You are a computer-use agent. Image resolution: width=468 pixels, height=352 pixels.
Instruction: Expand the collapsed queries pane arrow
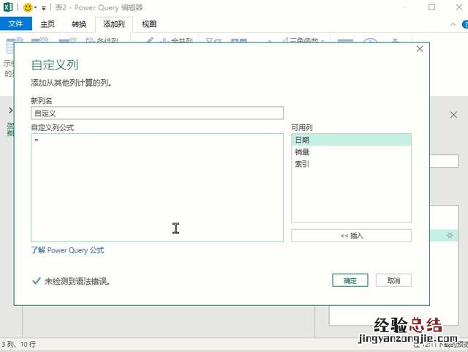click(x=10, y=110)
